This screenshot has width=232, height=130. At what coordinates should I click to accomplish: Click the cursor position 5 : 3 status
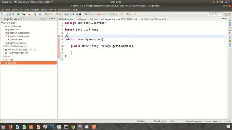(x=173, y=121)
